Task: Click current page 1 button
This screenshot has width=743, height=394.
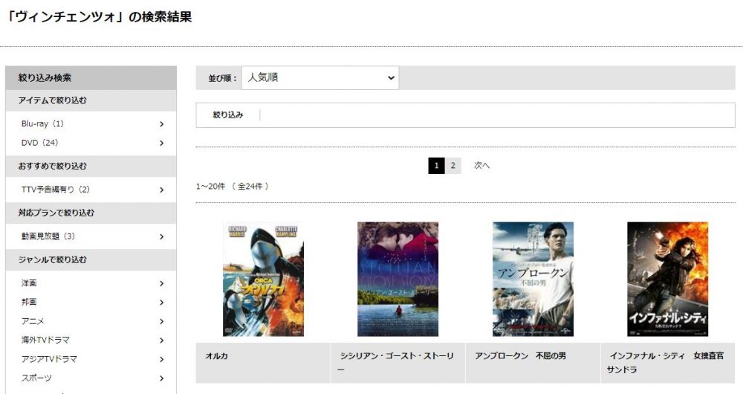Action: [436, 166]
